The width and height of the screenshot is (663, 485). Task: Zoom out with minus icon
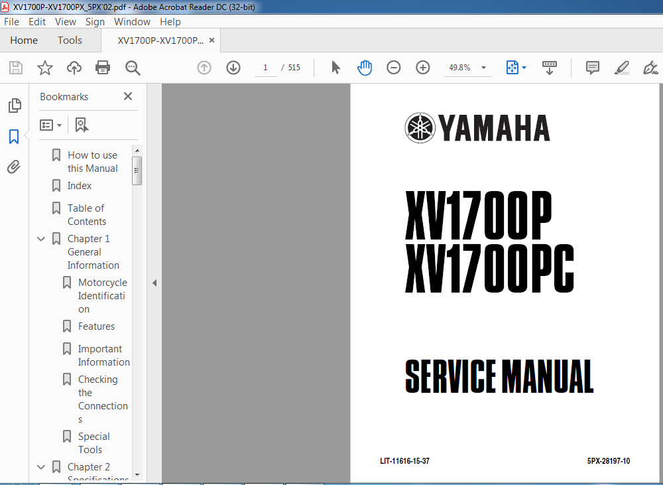coord(394,68)
